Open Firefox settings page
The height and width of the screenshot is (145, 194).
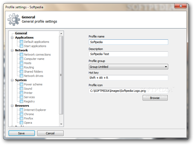click(28, 118)
